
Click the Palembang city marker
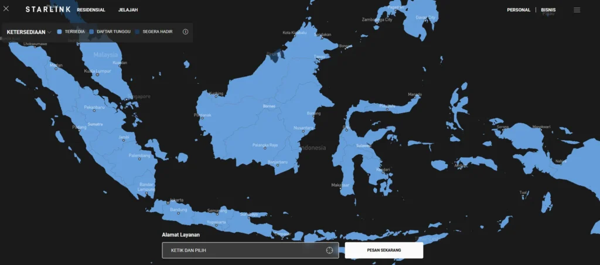139,159
